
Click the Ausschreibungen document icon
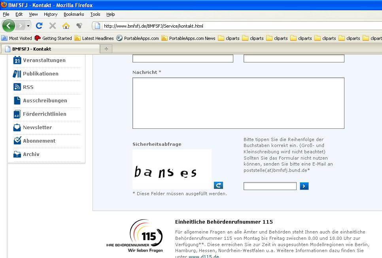click(x=16, y=100)
